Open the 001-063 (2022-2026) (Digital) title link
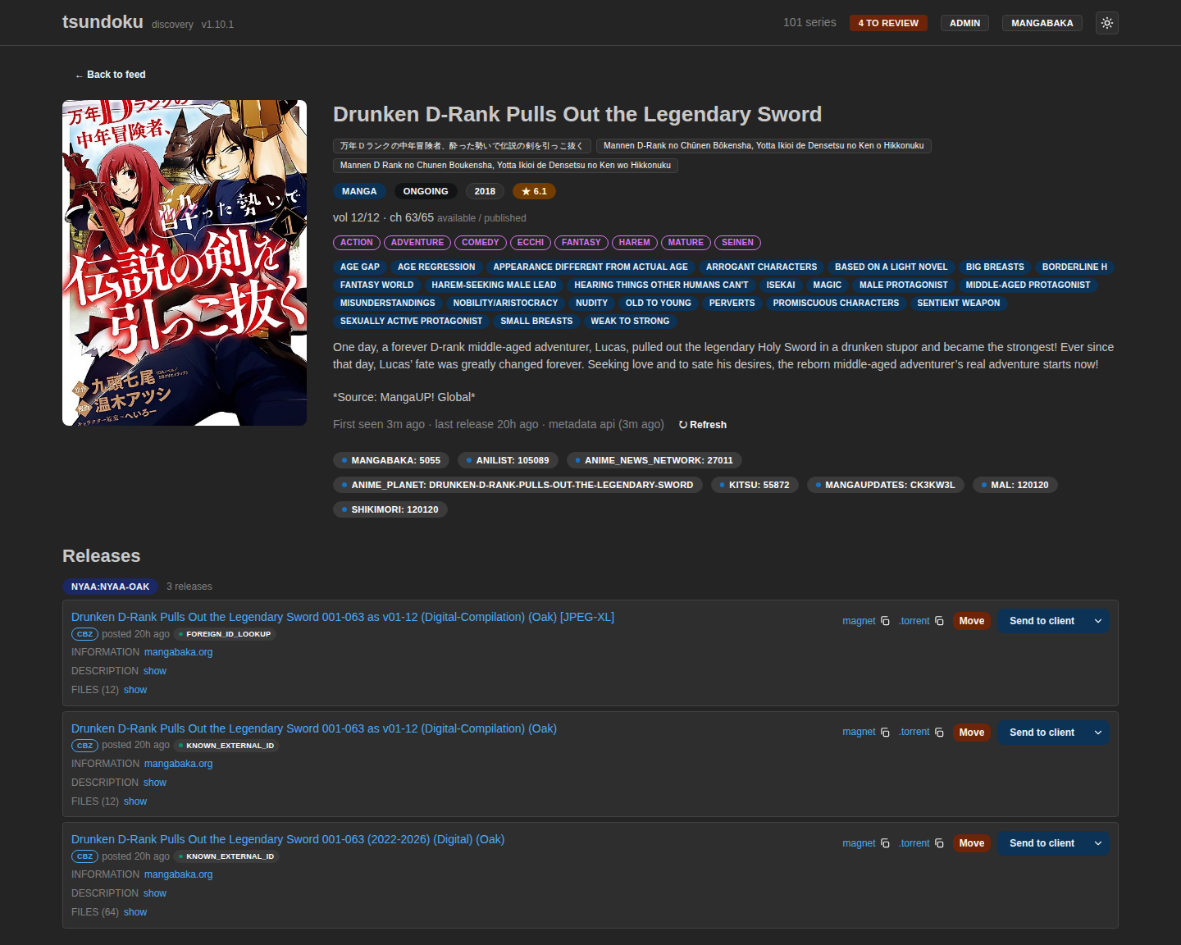 [x=288, y=839]
